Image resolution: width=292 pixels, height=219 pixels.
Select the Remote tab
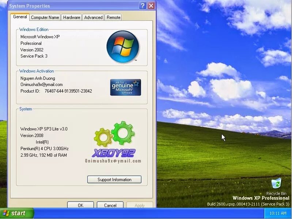113,17
